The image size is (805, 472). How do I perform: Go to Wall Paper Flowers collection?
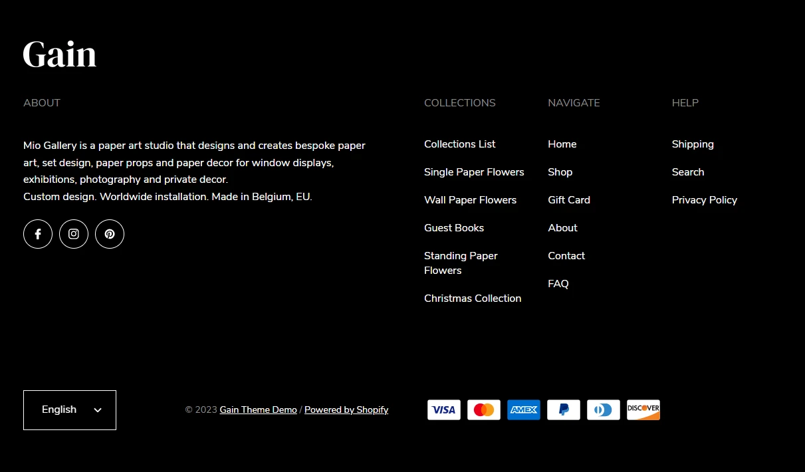(x=470, y=200)
